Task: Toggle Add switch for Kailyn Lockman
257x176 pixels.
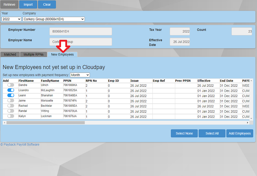Action: pyautogui.click(x=11, y=116)
